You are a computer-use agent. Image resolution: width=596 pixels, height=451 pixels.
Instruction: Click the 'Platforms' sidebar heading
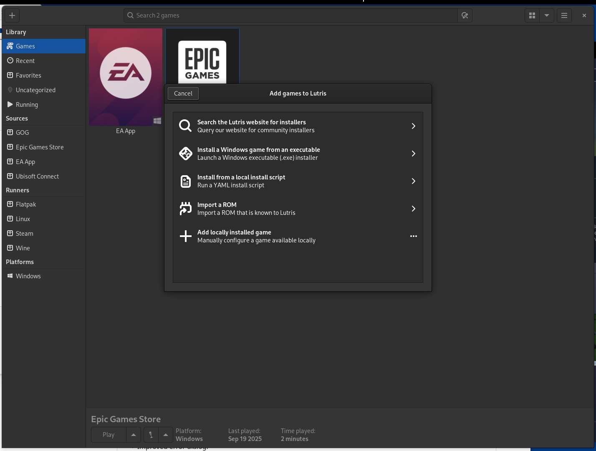click(20, 262)
